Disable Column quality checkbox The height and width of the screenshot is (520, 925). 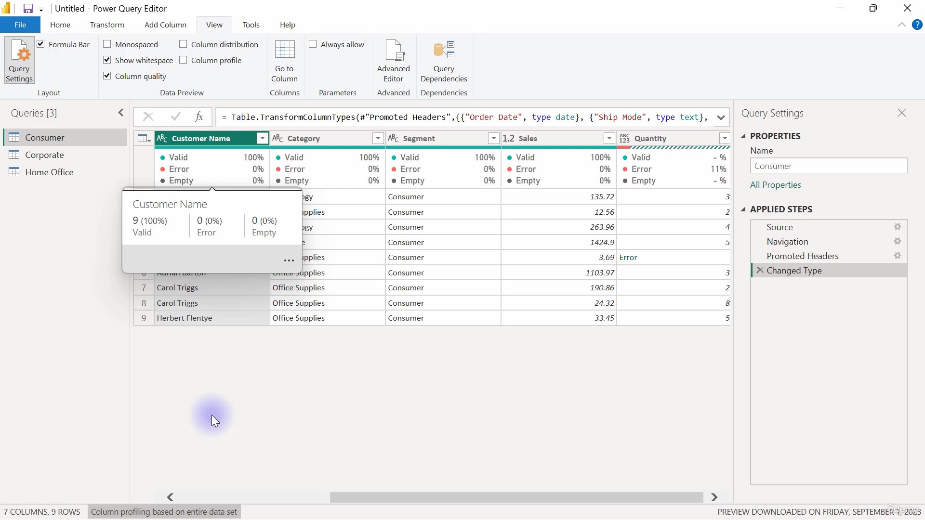pos(107,76)
